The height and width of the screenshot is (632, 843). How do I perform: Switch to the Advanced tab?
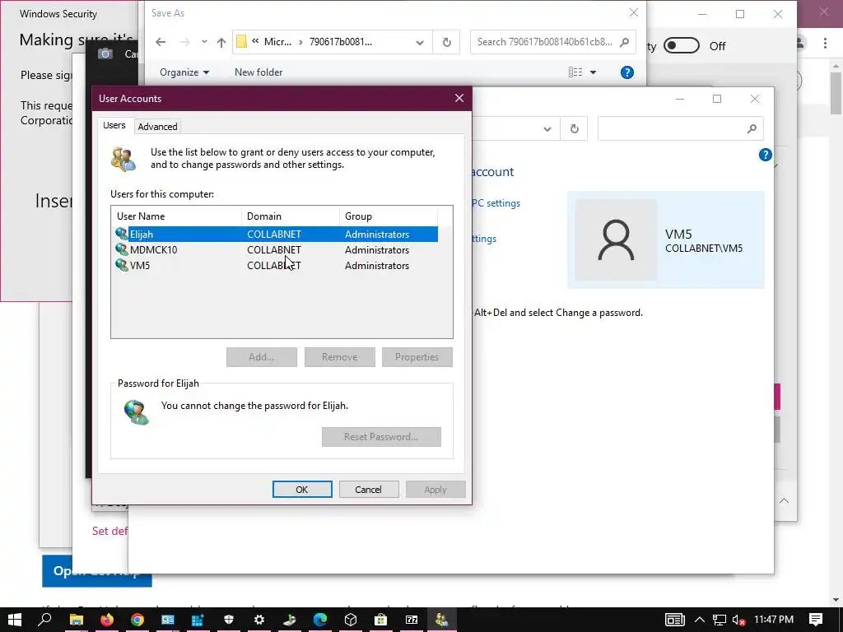[x=157, y=126]
